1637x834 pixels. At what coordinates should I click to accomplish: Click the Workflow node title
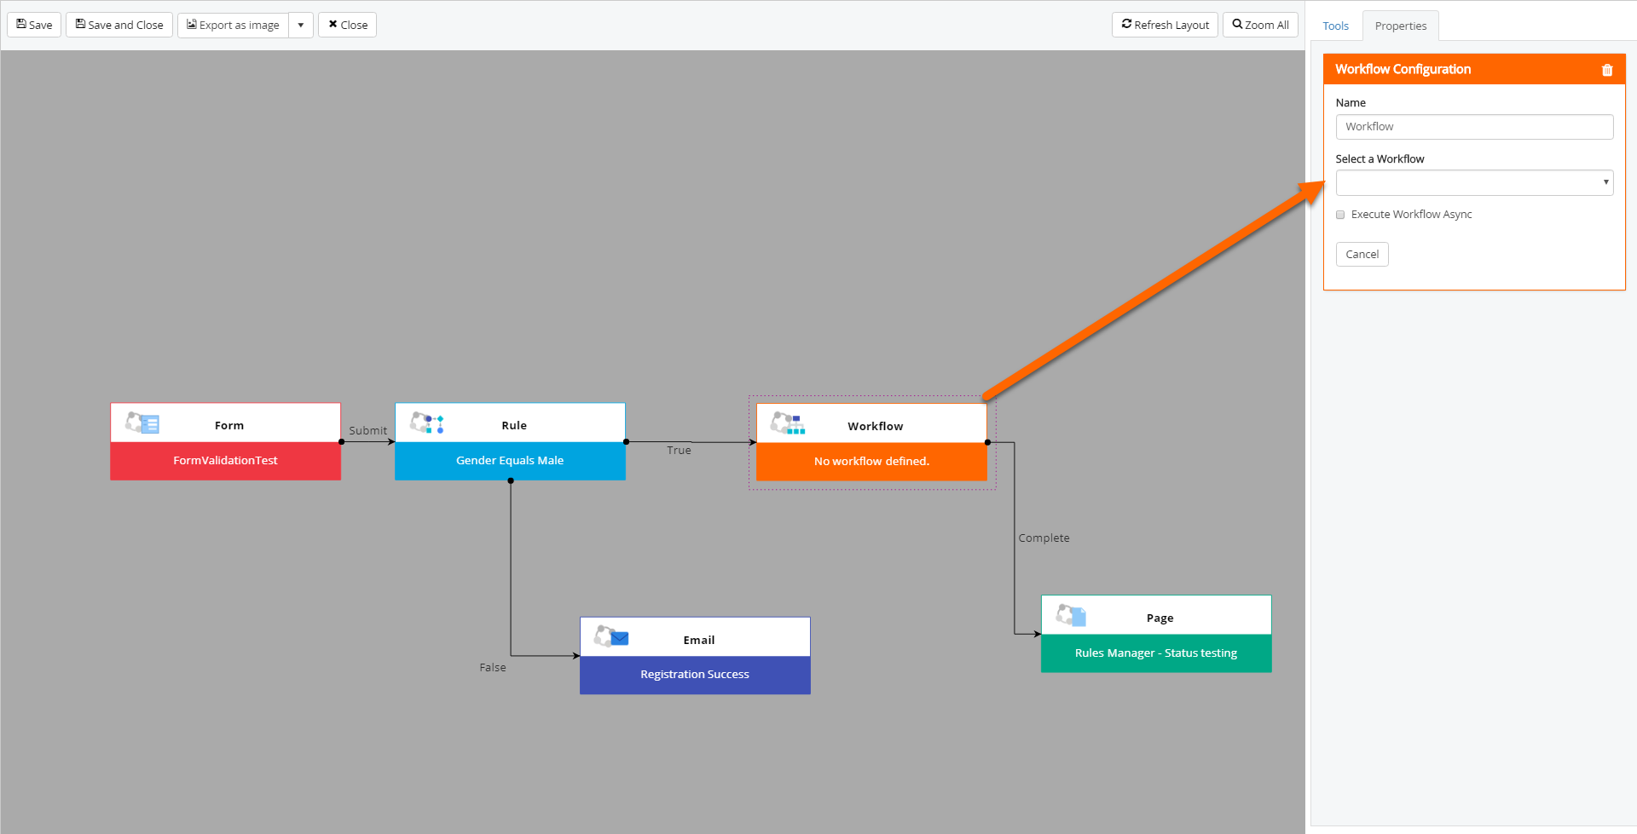pyautogui.click(x=875, y=426)
